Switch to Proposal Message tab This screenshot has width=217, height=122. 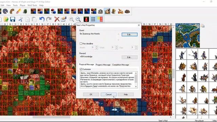[x=86, y=64]
